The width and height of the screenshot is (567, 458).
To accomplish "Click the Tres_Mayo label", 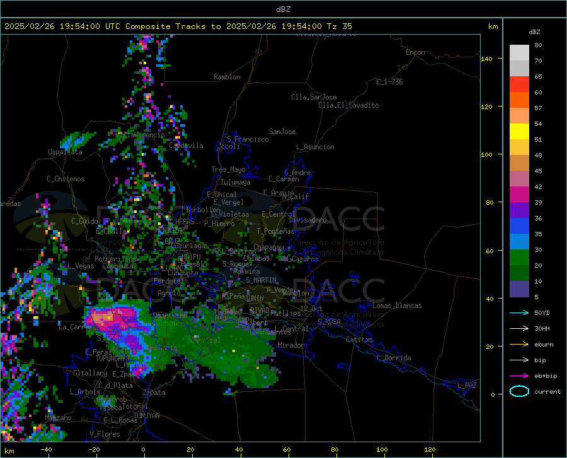I will (228, 169).
